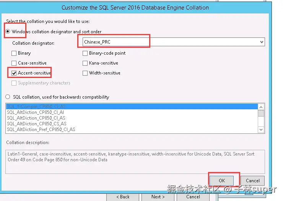Select SQL collation backwards compatibility radio button

(x=8, y=97)
